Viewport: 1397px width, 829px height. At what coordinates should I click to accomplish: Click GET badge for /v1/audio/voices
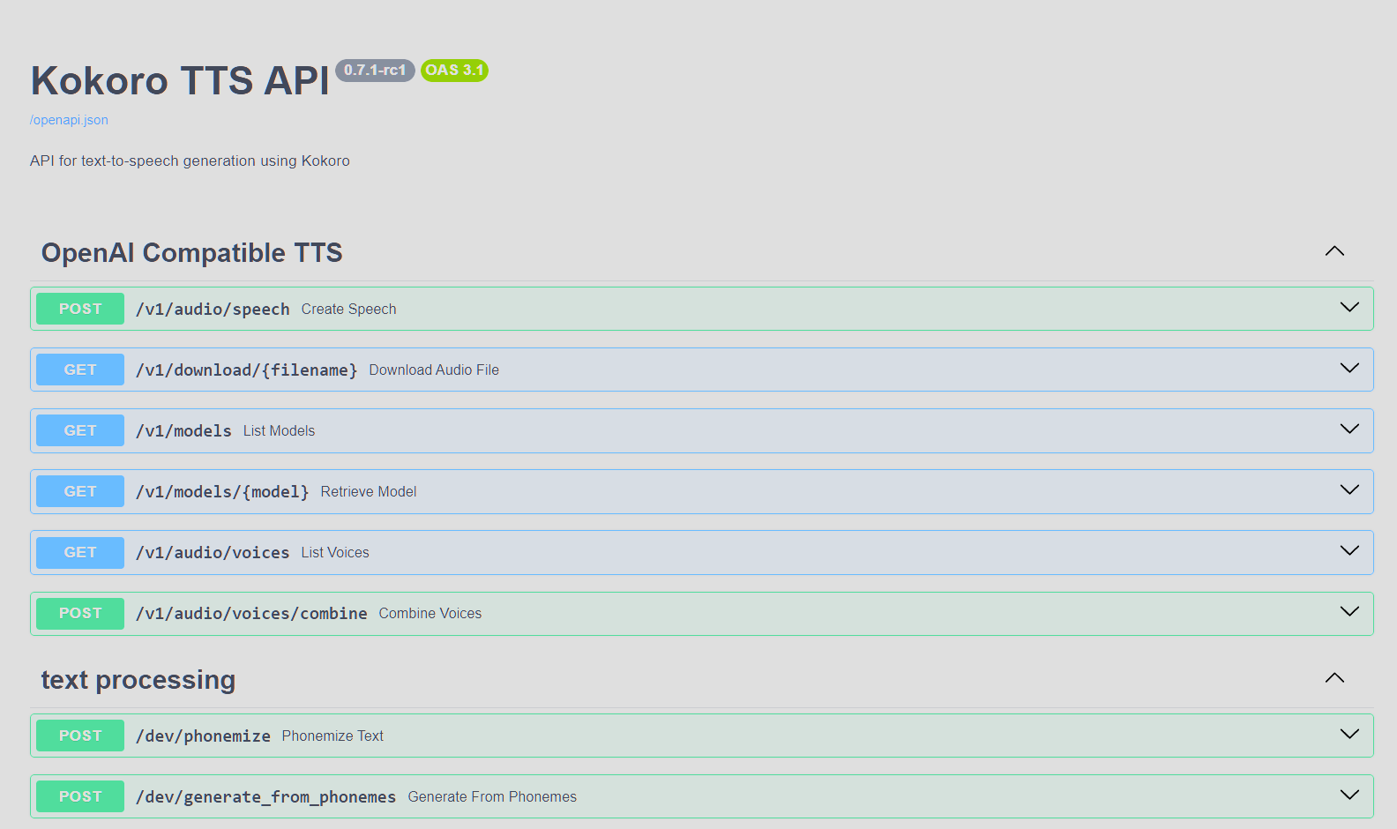tap(80, 552)
